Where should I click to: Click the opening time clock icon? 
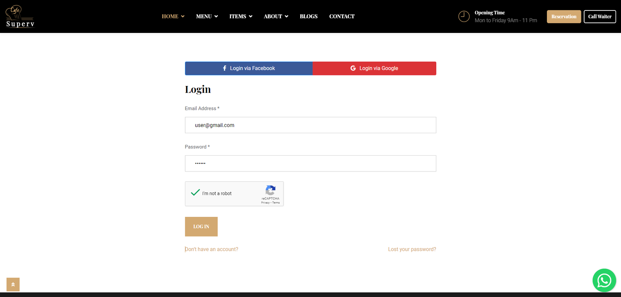464,16
